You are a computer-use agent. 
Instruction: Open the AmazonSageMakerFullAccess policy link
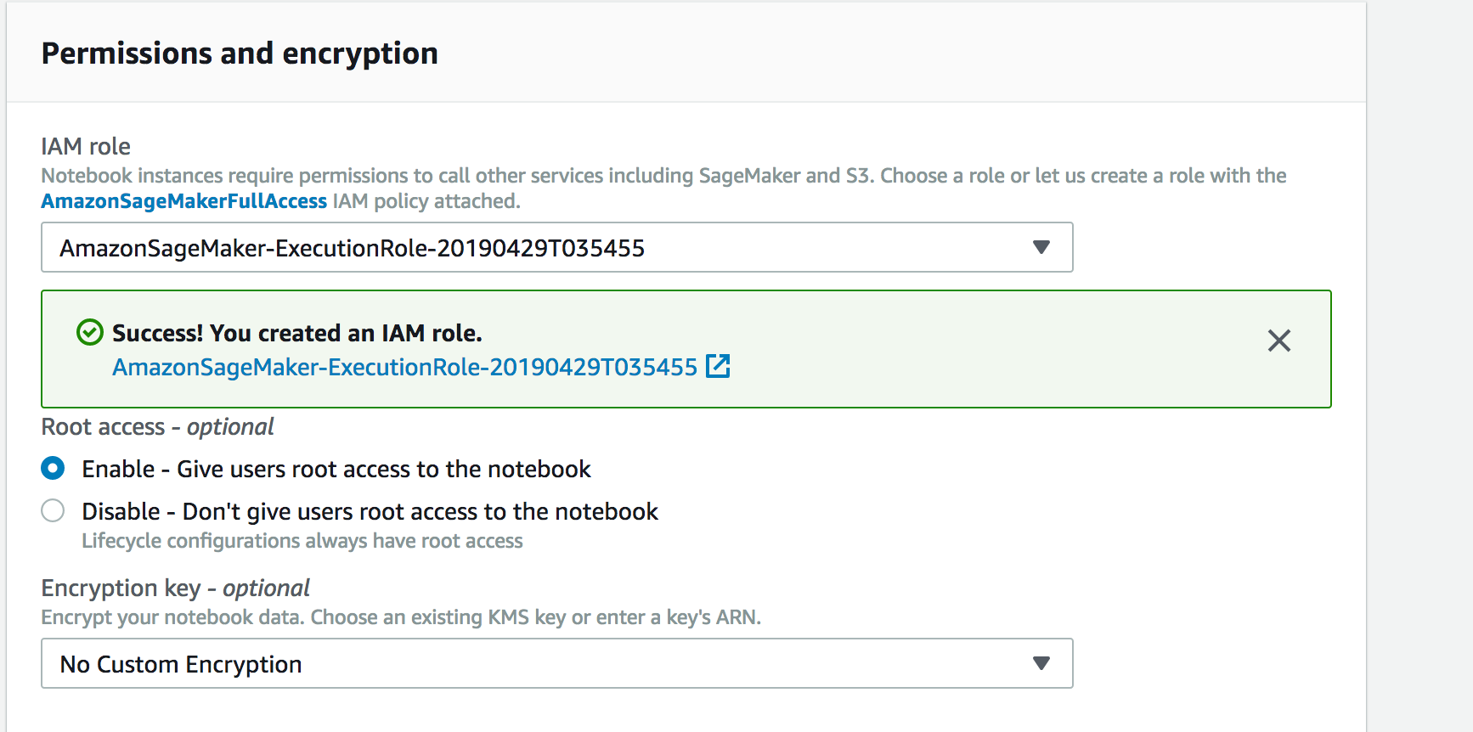click(x=184, y=201)
